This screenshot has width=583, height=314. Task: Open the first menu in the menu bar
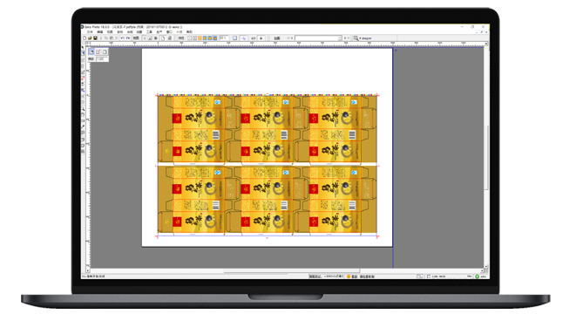pyautogui.click(x=90, y=32)
